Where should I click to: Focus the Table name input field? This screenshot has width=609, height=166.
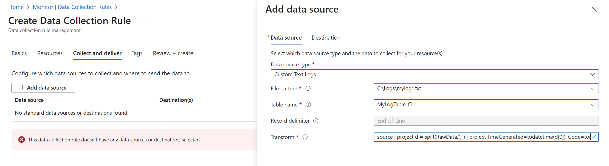point(480,105)
